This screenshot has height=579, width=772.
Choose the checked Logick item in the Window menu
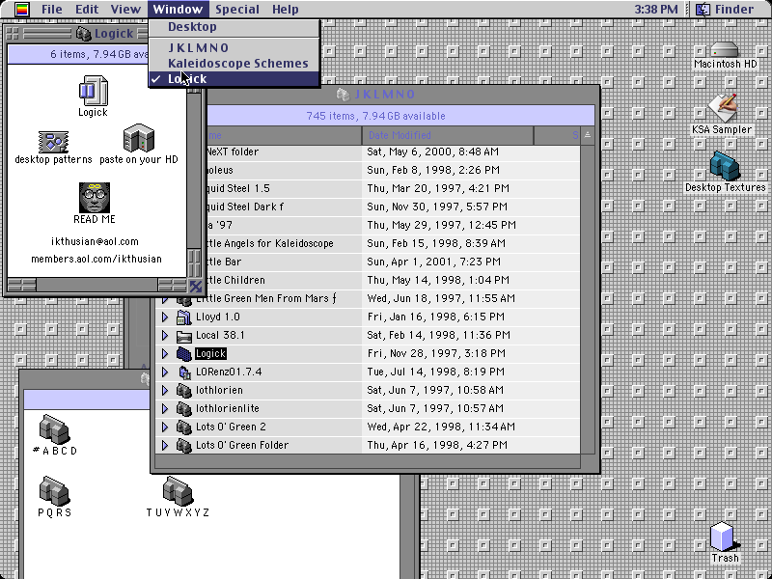point(234,79)
